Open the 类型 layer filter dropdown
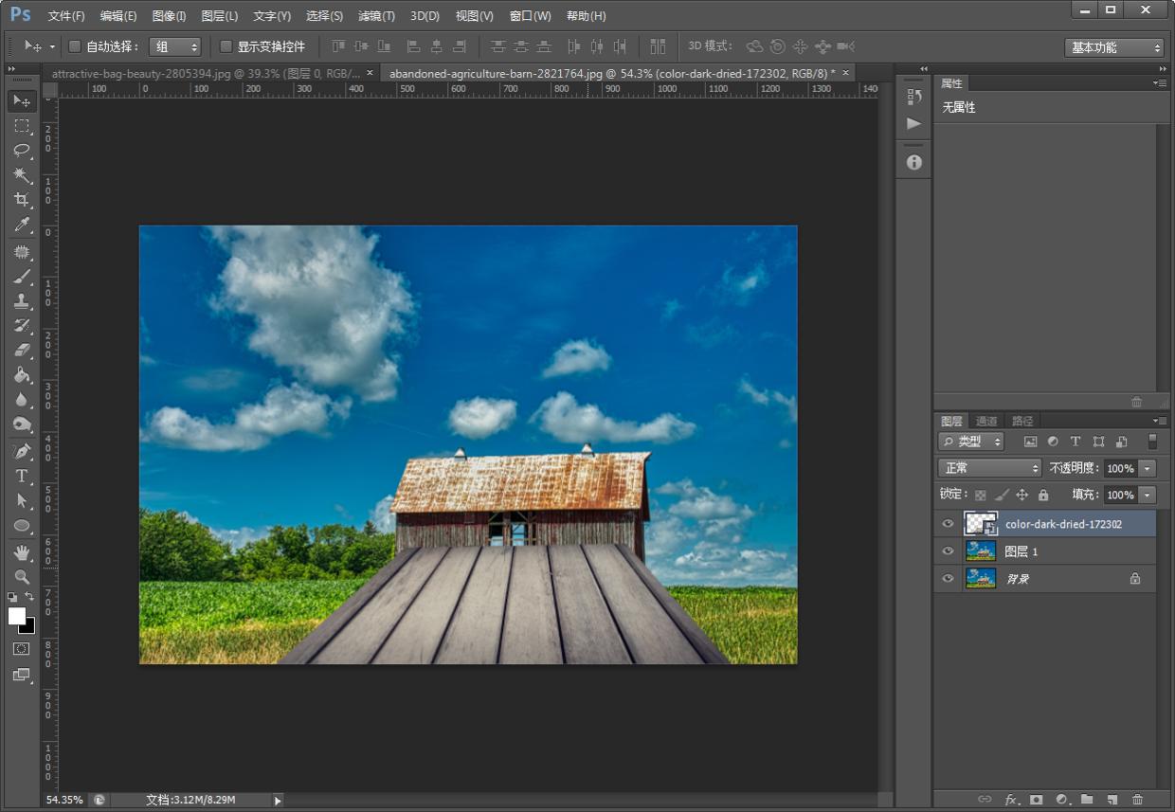 coord(971,442)
